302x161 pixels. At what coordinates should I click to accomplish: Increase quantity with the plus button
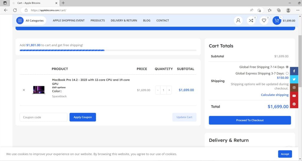169,90
